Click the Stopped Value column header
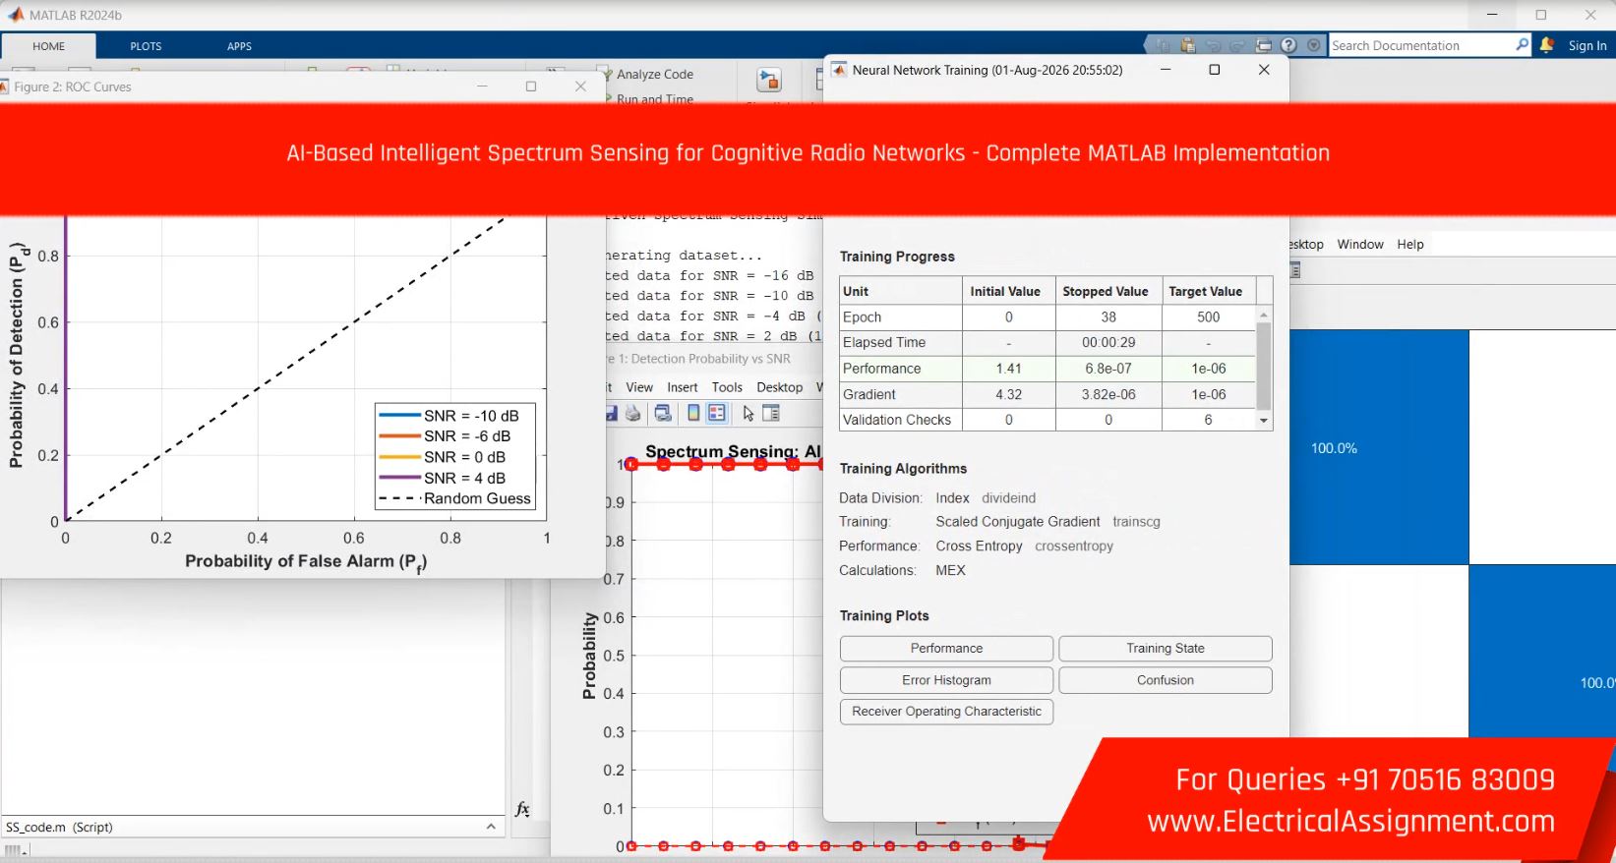The width and height of the screenshot is (1616, 863). [x=1106, y=292]
